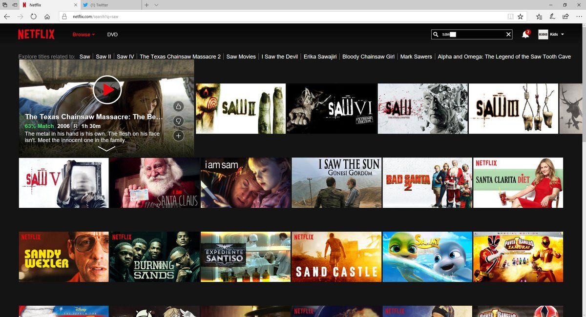
Task: Rate the featured title thumbs down
Action: pyautogui.click(x=178, y=121)
